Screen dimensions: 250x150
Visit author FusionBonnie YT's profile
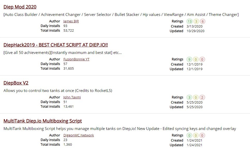coord(76,59)
